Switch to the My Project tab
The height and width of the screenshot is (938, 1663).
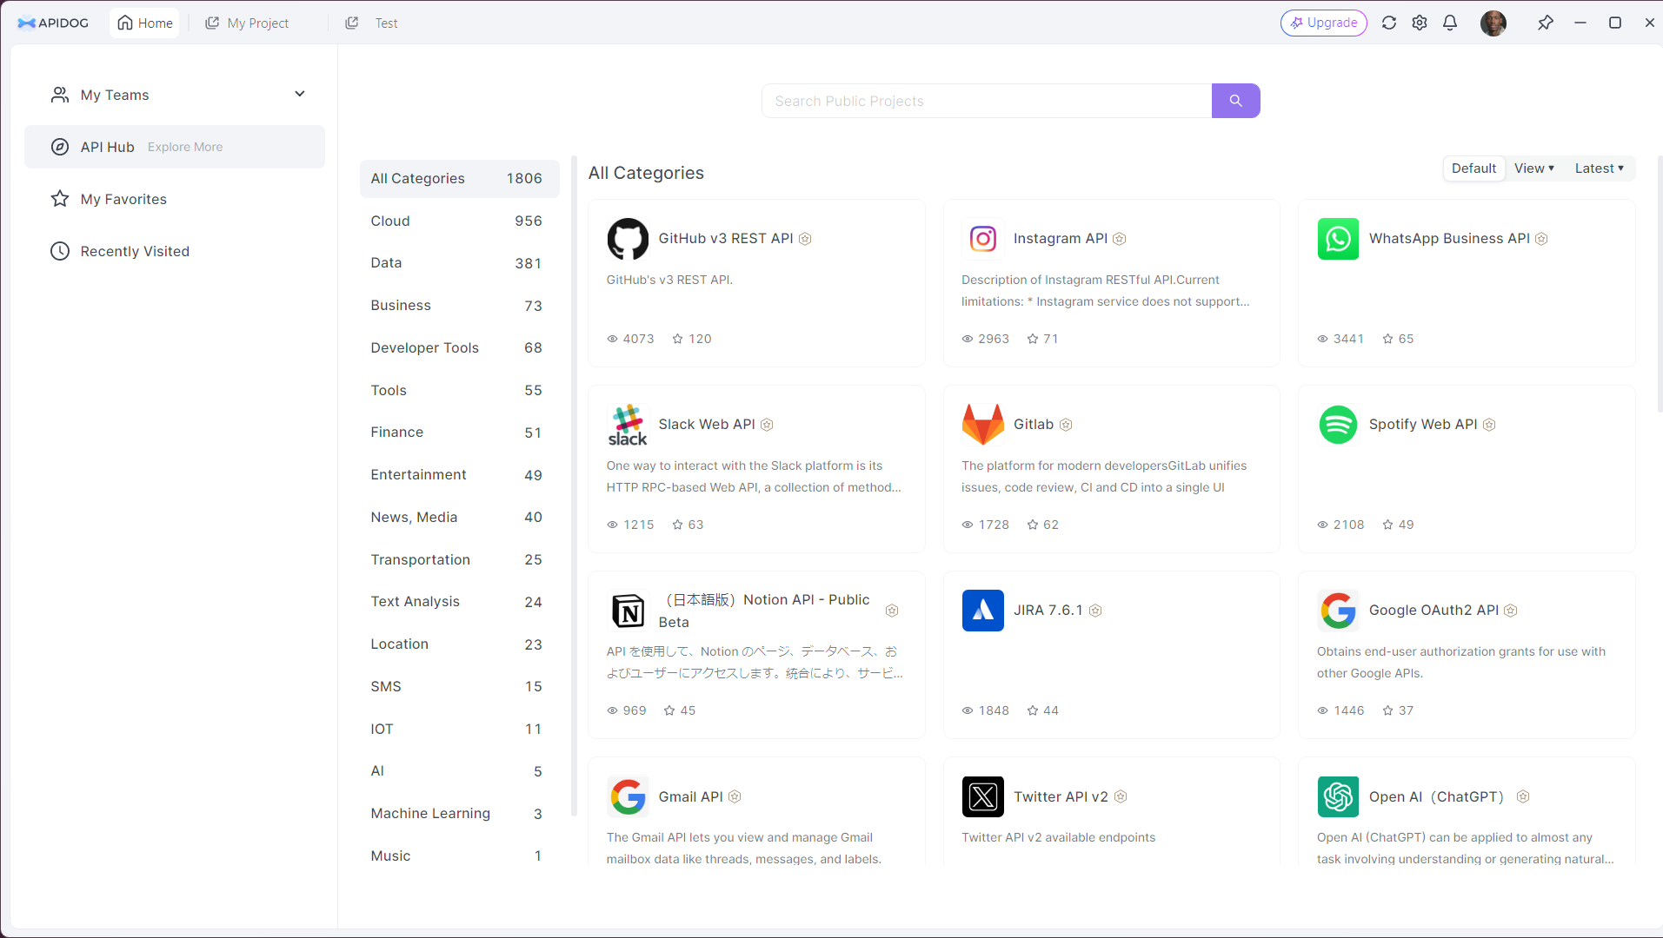(x=247, y=23)
